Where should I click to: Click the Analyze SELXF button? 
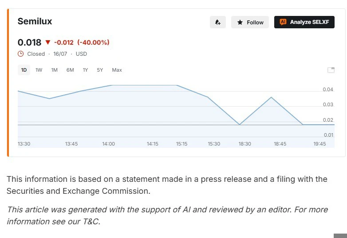(x=304, y=22)
